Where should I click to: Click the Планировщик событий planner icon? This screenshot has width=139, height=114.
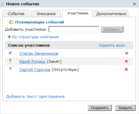coord(11,22)
